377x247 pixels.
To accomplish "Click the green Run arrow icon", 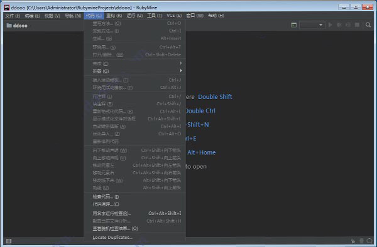I will click(x=330, y=25).
